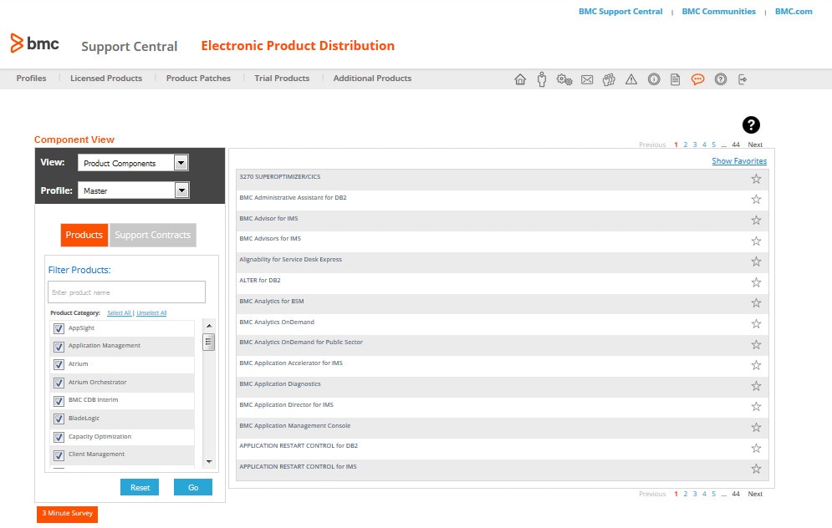Viewport: 832px width, 528px height.
Task: Switch to the Support Contracts tab
Action: coord(152,235)
